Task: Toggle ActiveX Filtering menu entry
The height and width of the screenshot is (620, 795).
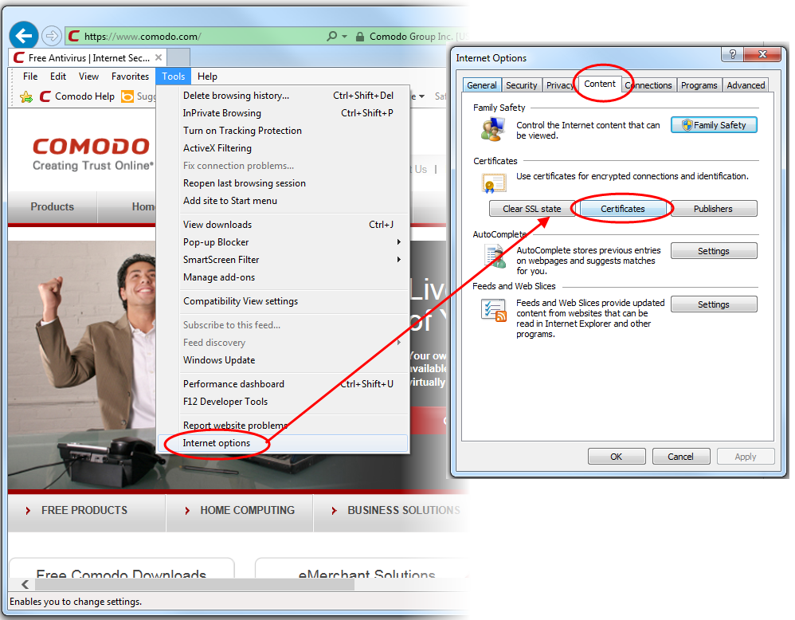Action: (x=283, y=148)
